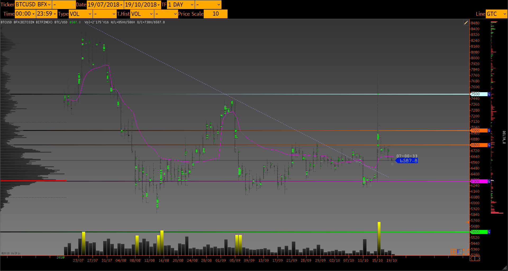Click the Price Scale input field

pyautogui.click(x=215, y=14)
